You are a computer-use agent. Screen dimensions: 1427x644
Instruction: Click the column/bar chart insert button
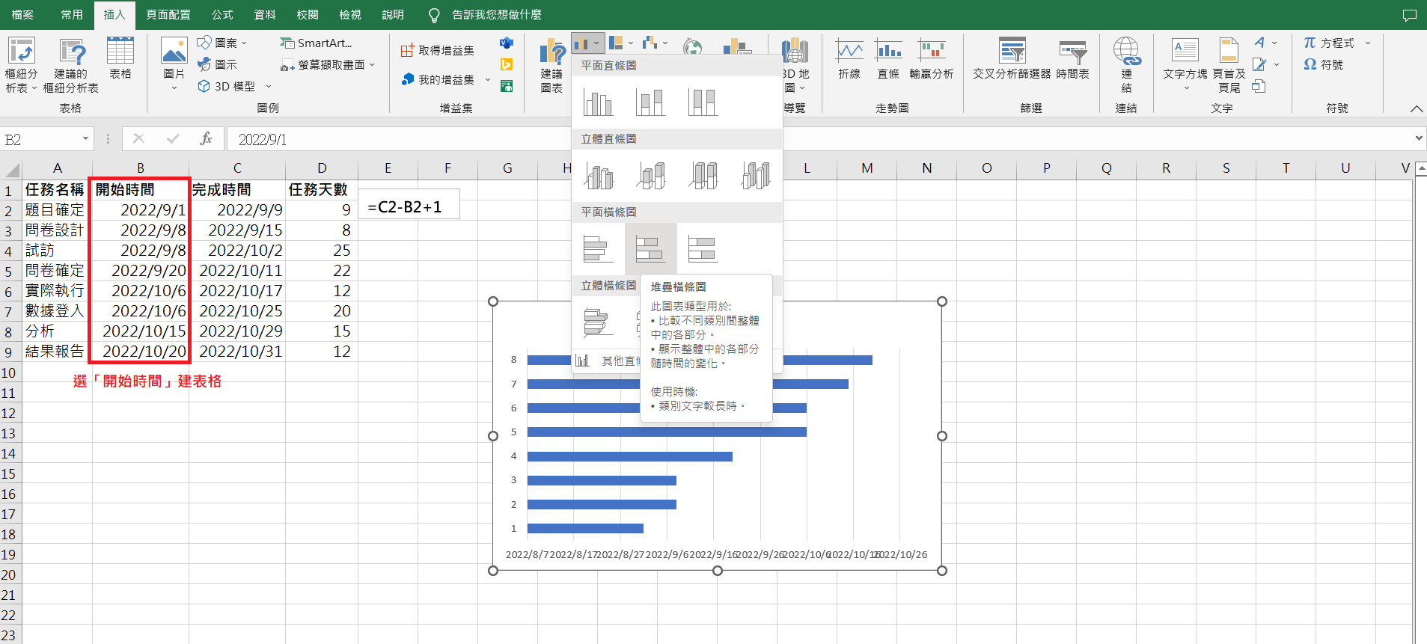click(x=587, y=44)
